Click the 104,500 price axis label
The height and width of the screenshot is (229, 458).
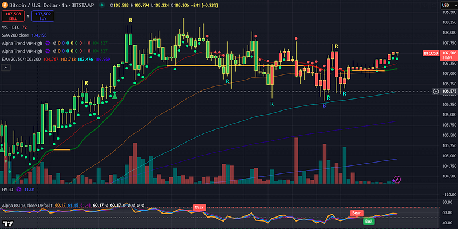[449, 176]
